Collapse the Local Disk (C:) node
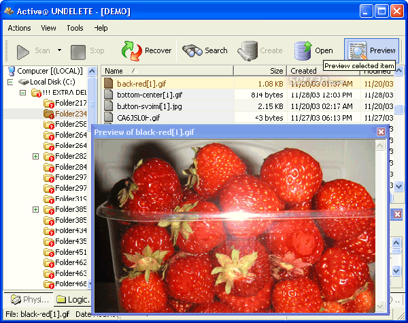 10,82
